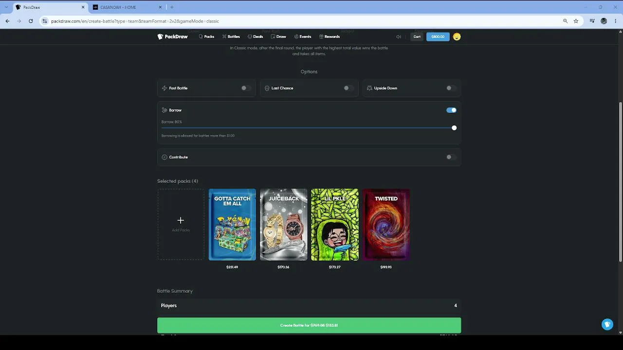Click the site info icon beside the URL
The height and width of the screenshot is (350, 623).
[45, 21]
